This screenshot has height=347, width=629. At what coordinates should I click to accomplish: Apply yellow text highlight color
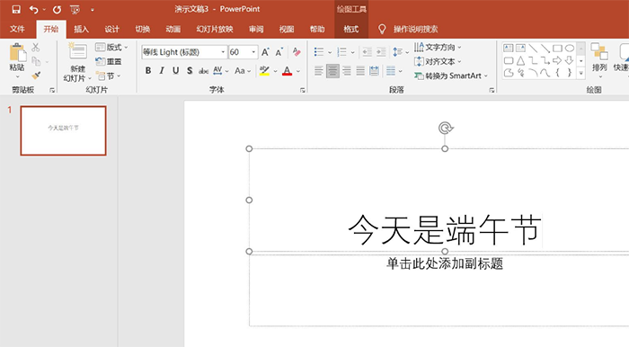point(264,71)
